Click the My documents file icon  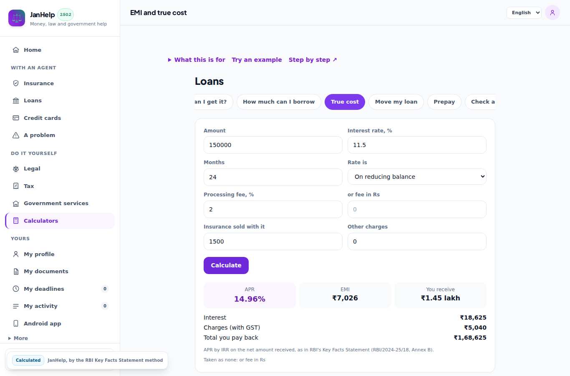16,272
